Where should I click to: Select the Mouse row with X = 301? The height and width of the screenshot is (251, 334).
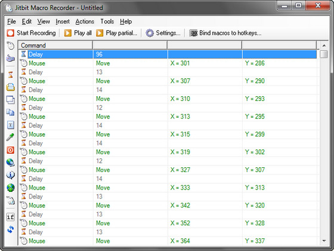[168, 63]
